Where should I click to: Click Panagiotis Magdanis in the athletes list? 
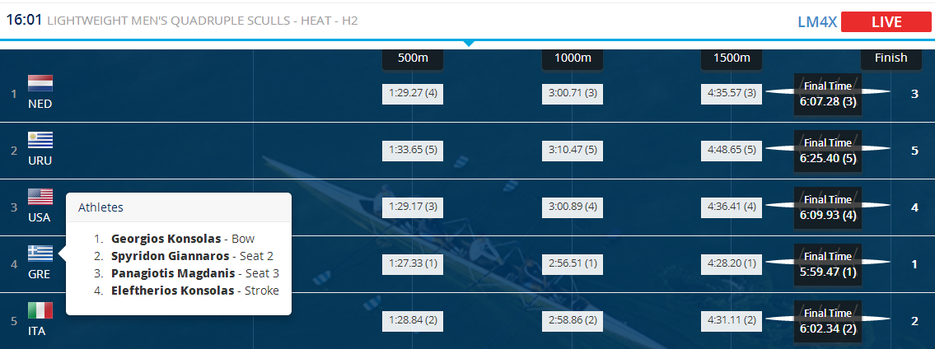(172, 273)
